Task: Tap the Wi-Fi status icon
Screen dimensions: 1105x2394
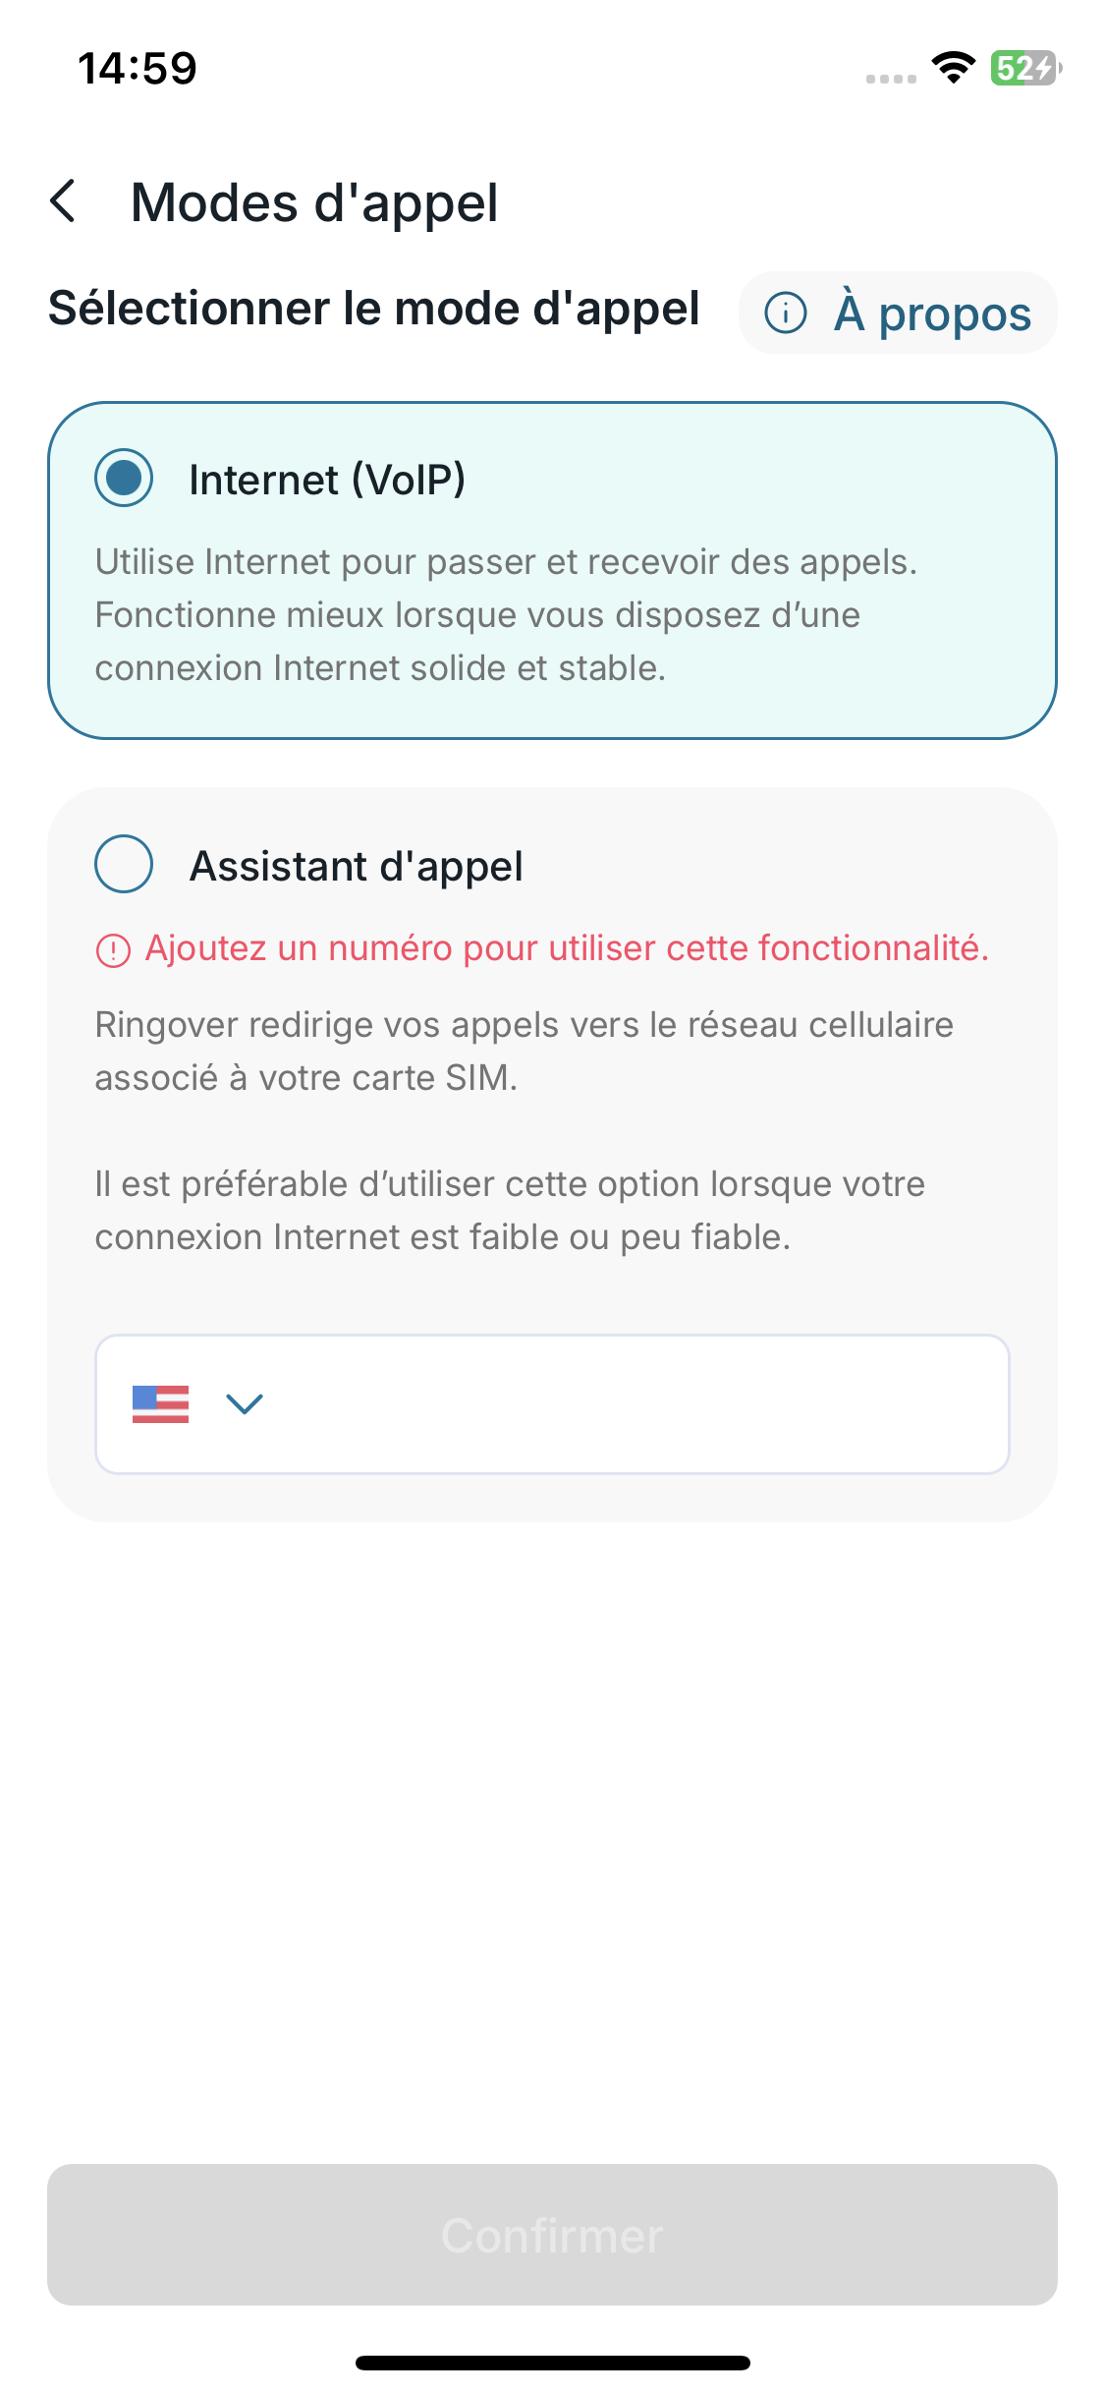Action: point(953,68)
